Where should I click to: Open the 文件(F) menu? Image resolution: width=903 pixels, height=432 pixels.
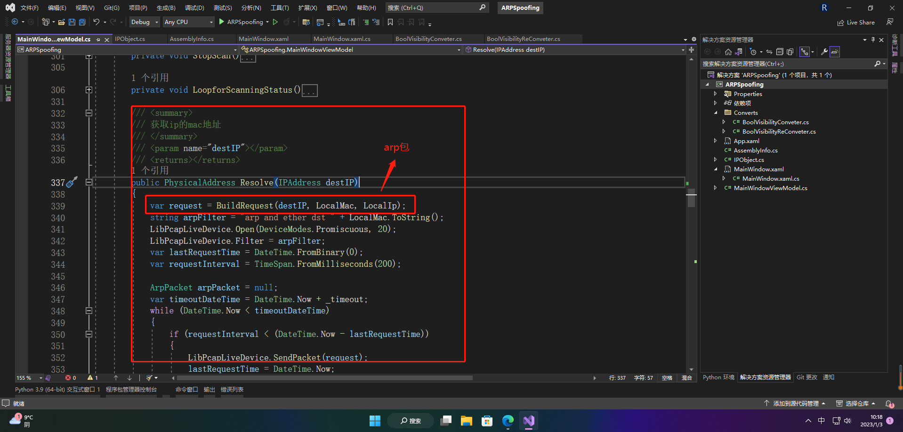click(x=29, y=8)
